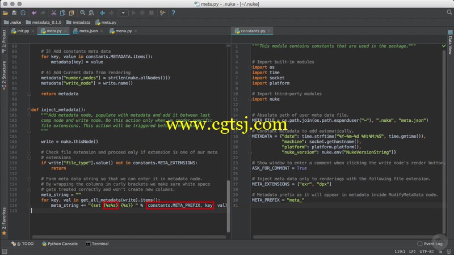Click the UTF-8 encoding indicator
The image size is (454, 255).
[x=427, y=252]
